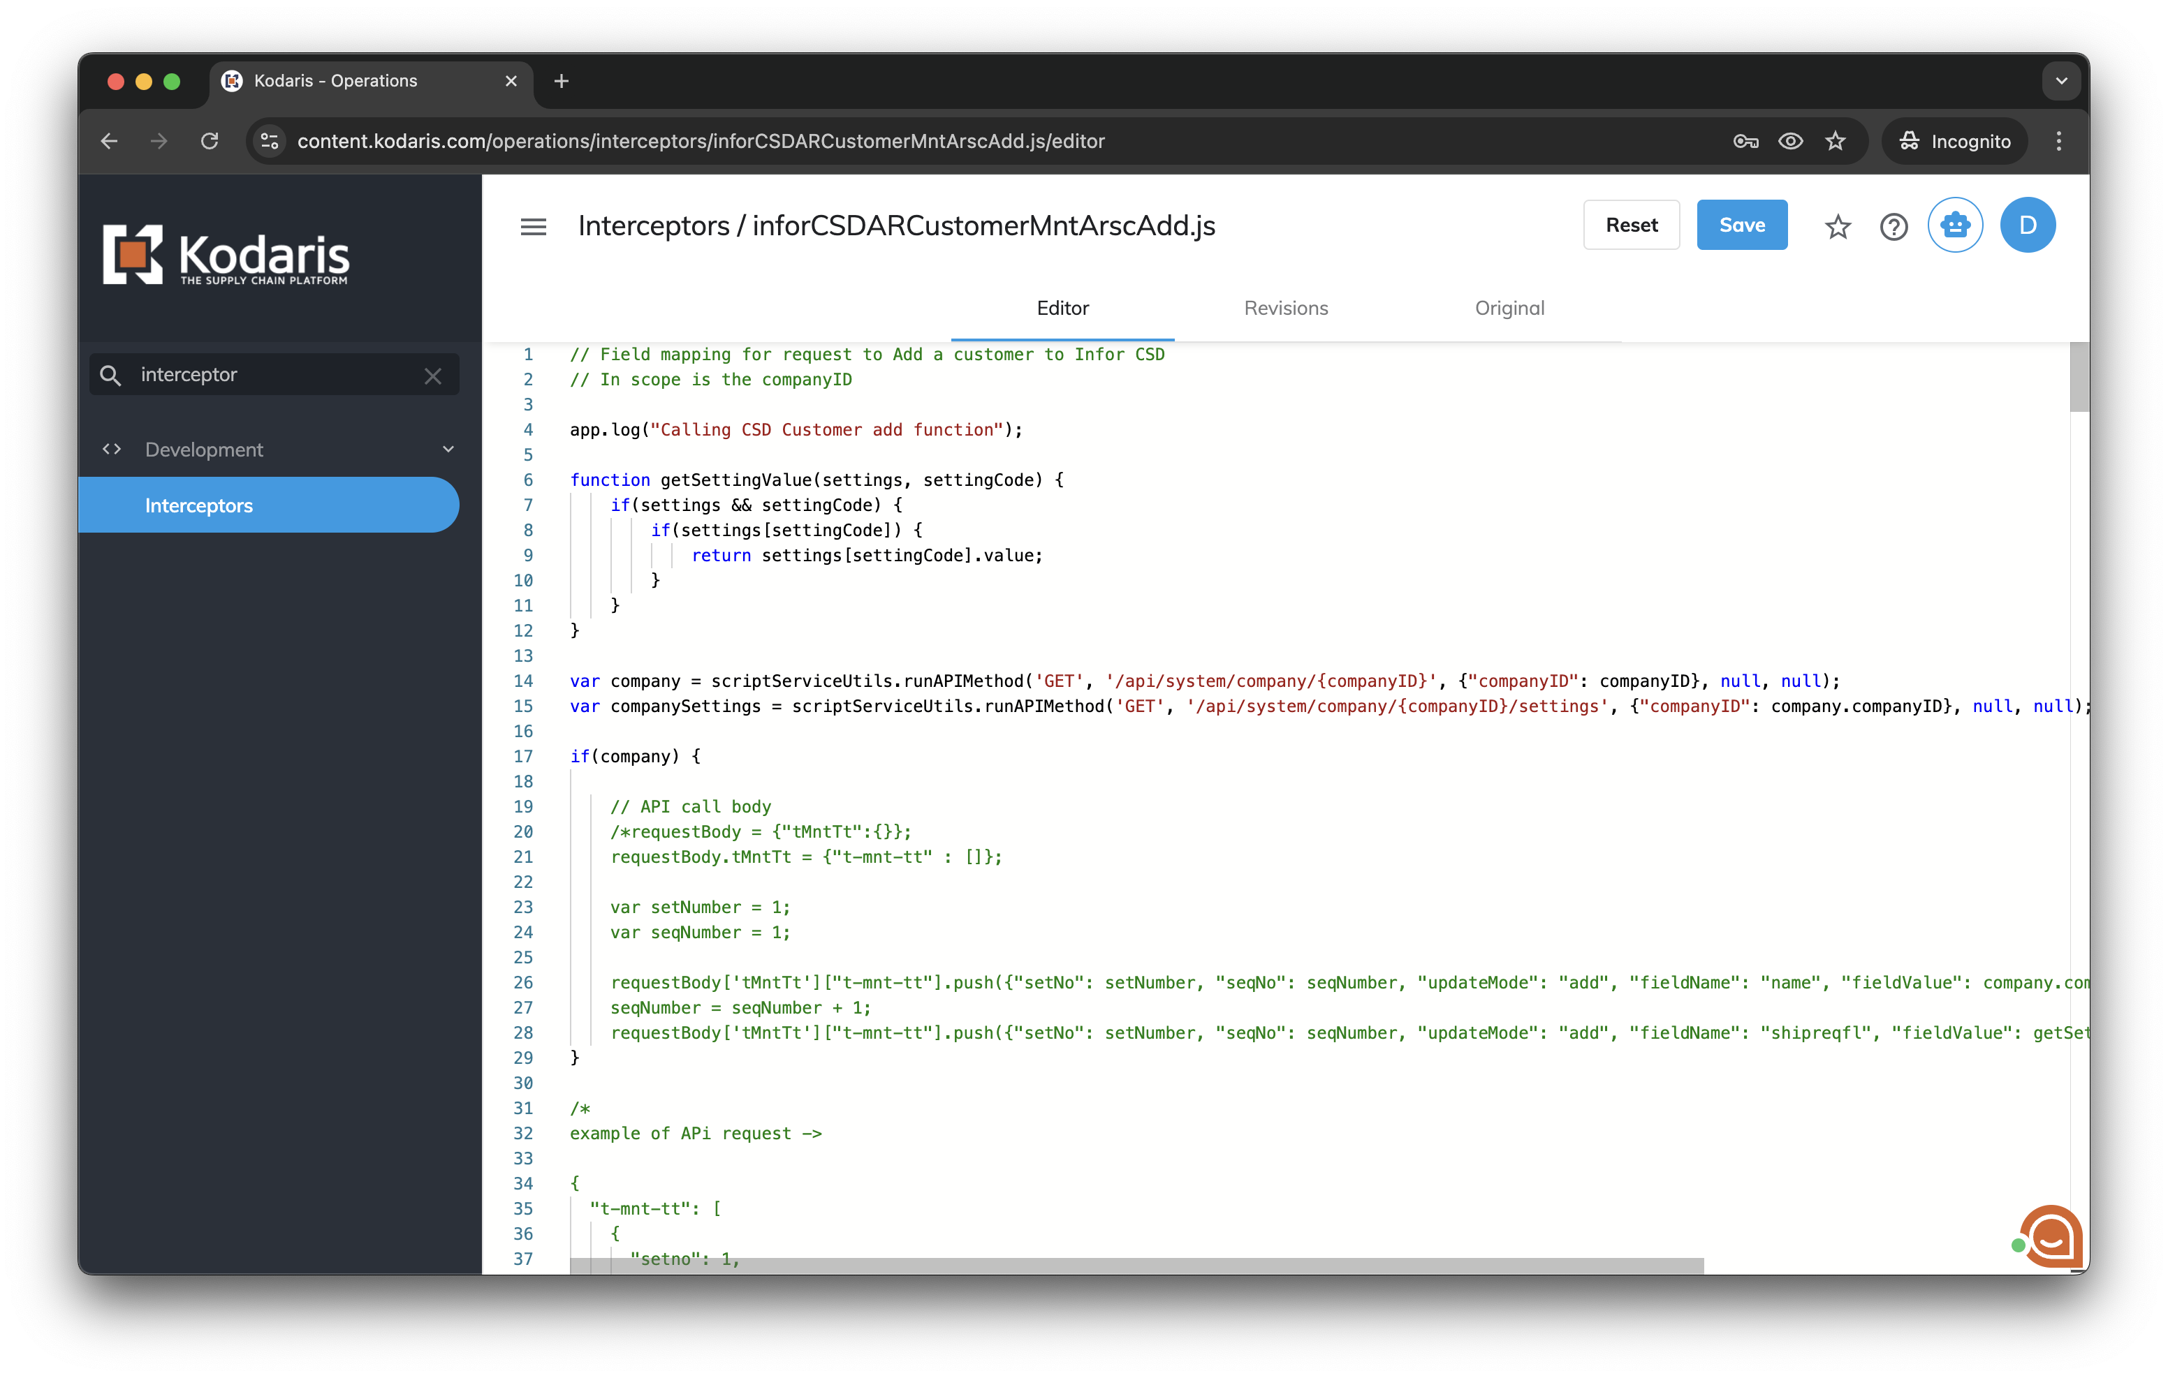Click the 'if(company) {' line

635,756
